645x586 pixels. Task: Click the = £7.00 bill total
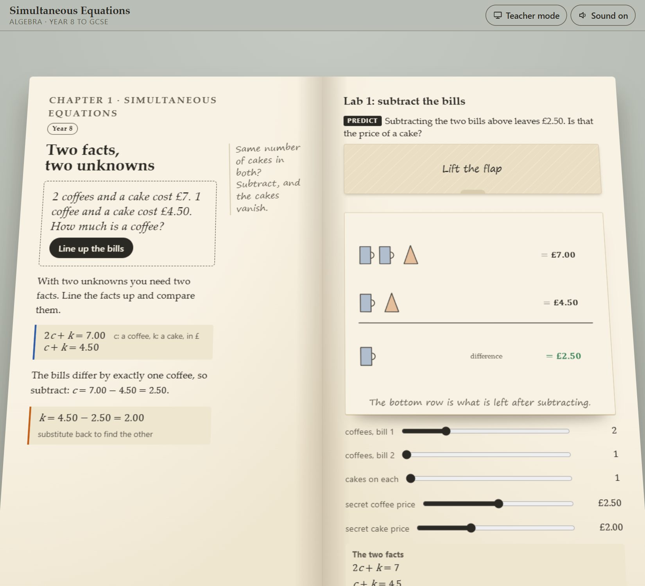pos(558,255)
